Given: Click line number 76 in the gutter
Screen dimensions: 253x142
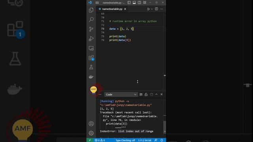Looking at the screenshot, I should coord(103,40).
